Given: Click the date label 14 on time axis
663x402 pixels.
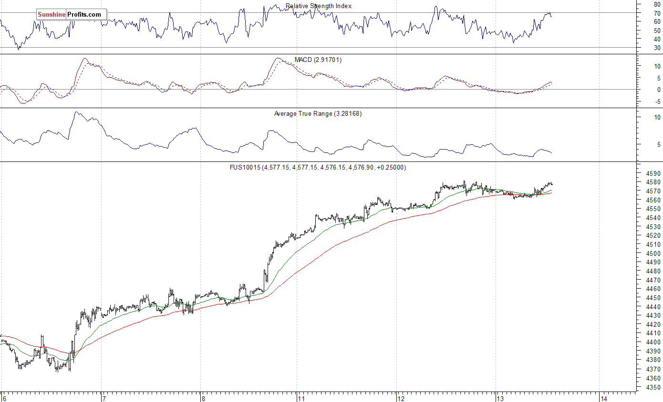Looking at the screenshot, I should [x=603, y=398].
